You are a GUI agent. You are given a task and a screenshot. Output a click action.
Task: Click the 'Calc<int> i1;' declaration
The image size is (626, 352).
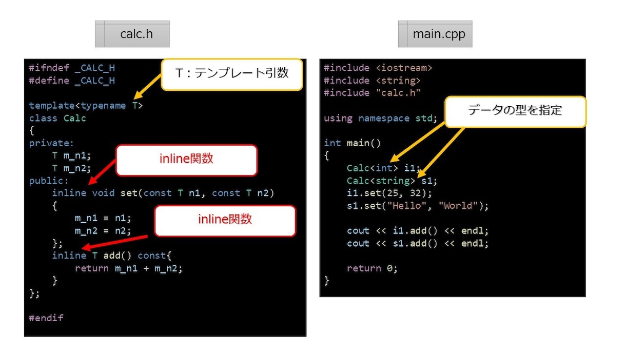click(x=383, y=168)
